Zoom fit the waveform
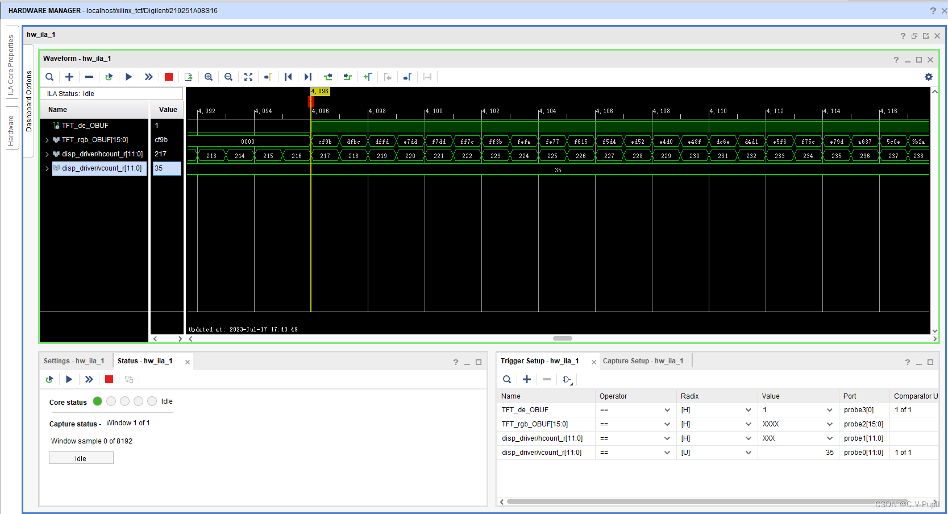Screen dimensions: 948x514 pos(248,77)
